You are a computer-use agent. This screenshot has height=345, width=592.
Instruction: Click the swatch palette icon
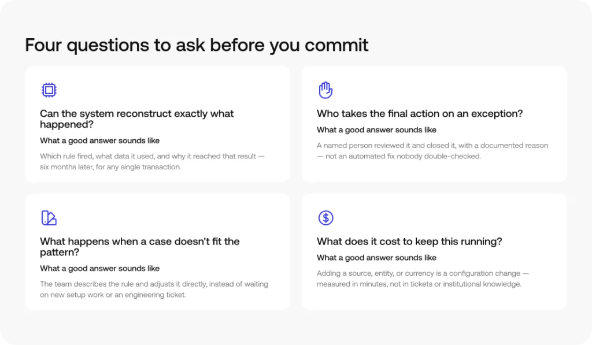click(49, 218)
